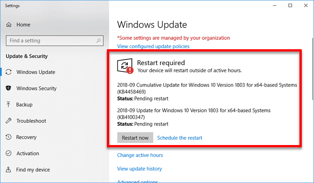
Task: Click the Restart required heading text
Action: [x=161, y=63]
